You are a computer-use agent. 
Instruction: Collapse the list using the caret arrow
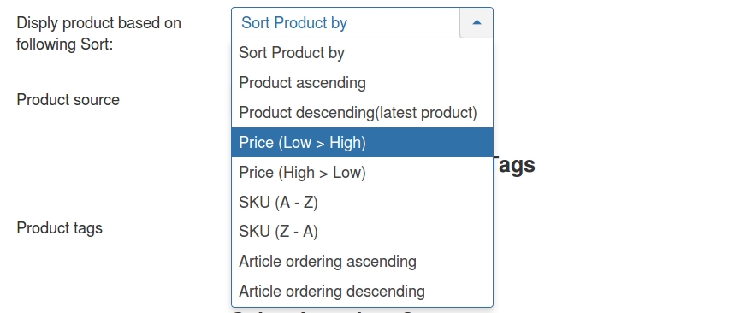[x=477, y=22]
